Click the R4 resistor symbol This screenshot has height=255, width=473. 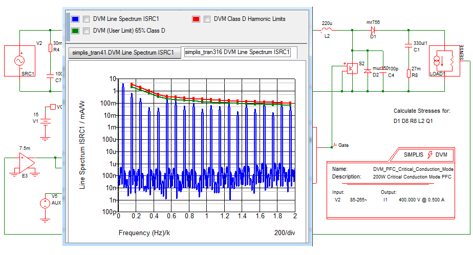click(50, 49)
